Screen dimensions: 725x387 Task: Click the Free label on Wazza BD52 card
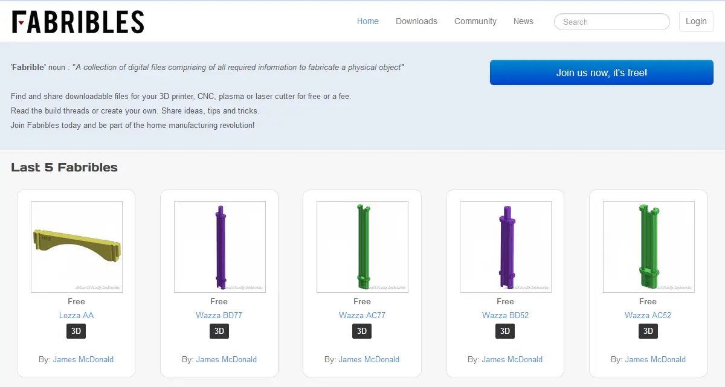(x=505, y=301)
